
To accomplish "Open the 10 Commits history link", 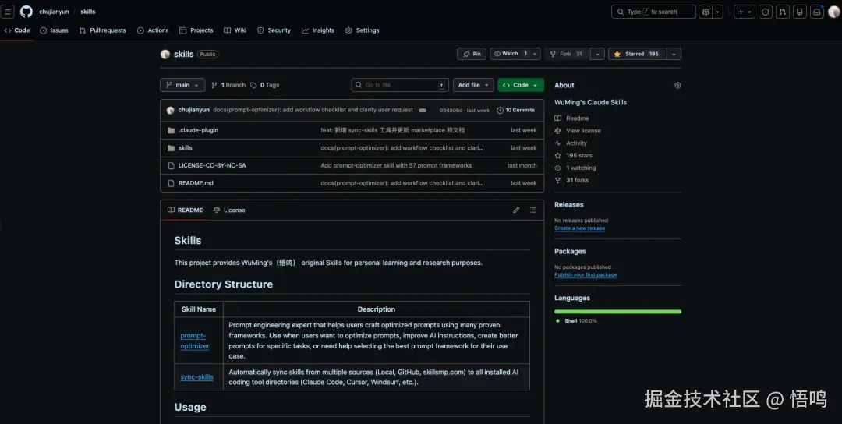I will point(515,110).
